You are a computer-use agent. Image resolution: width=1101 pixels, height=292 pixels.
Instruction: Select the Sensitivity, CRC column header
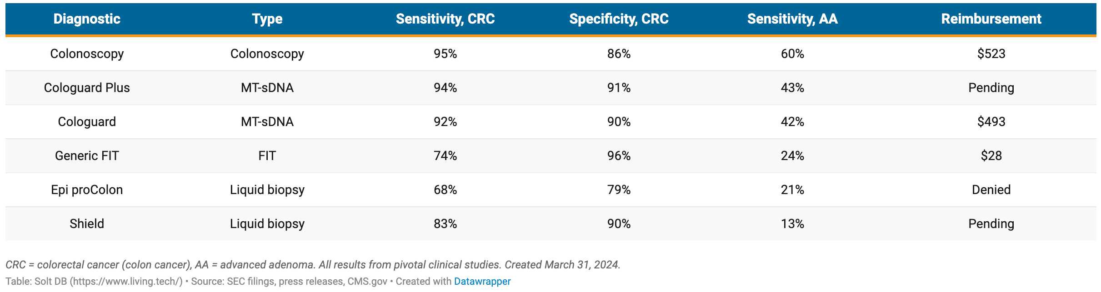445,19
